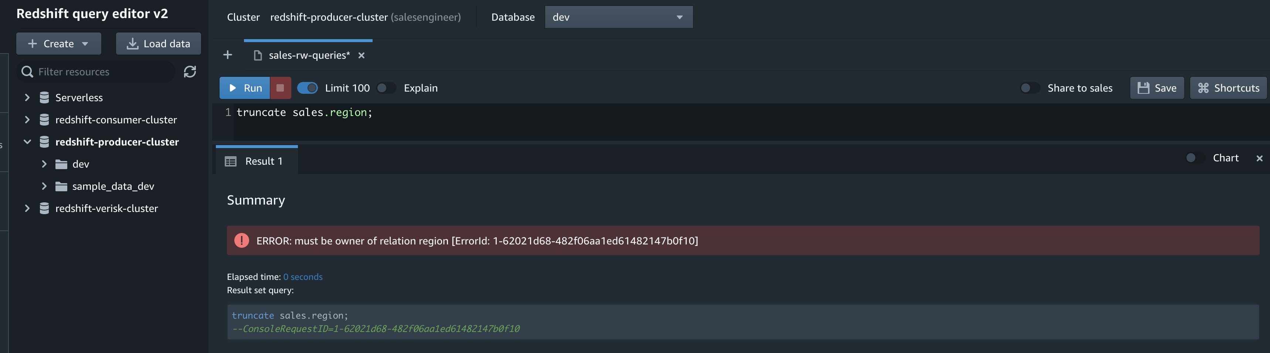Image resolution: width=1270 pixels, height=353 pixels.
Task: Enable the Explain toggle
Action: 386,88
